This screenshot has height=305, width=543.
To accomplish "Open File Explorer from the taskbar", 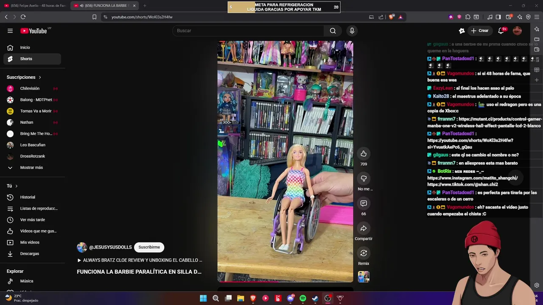I will 241,298.
